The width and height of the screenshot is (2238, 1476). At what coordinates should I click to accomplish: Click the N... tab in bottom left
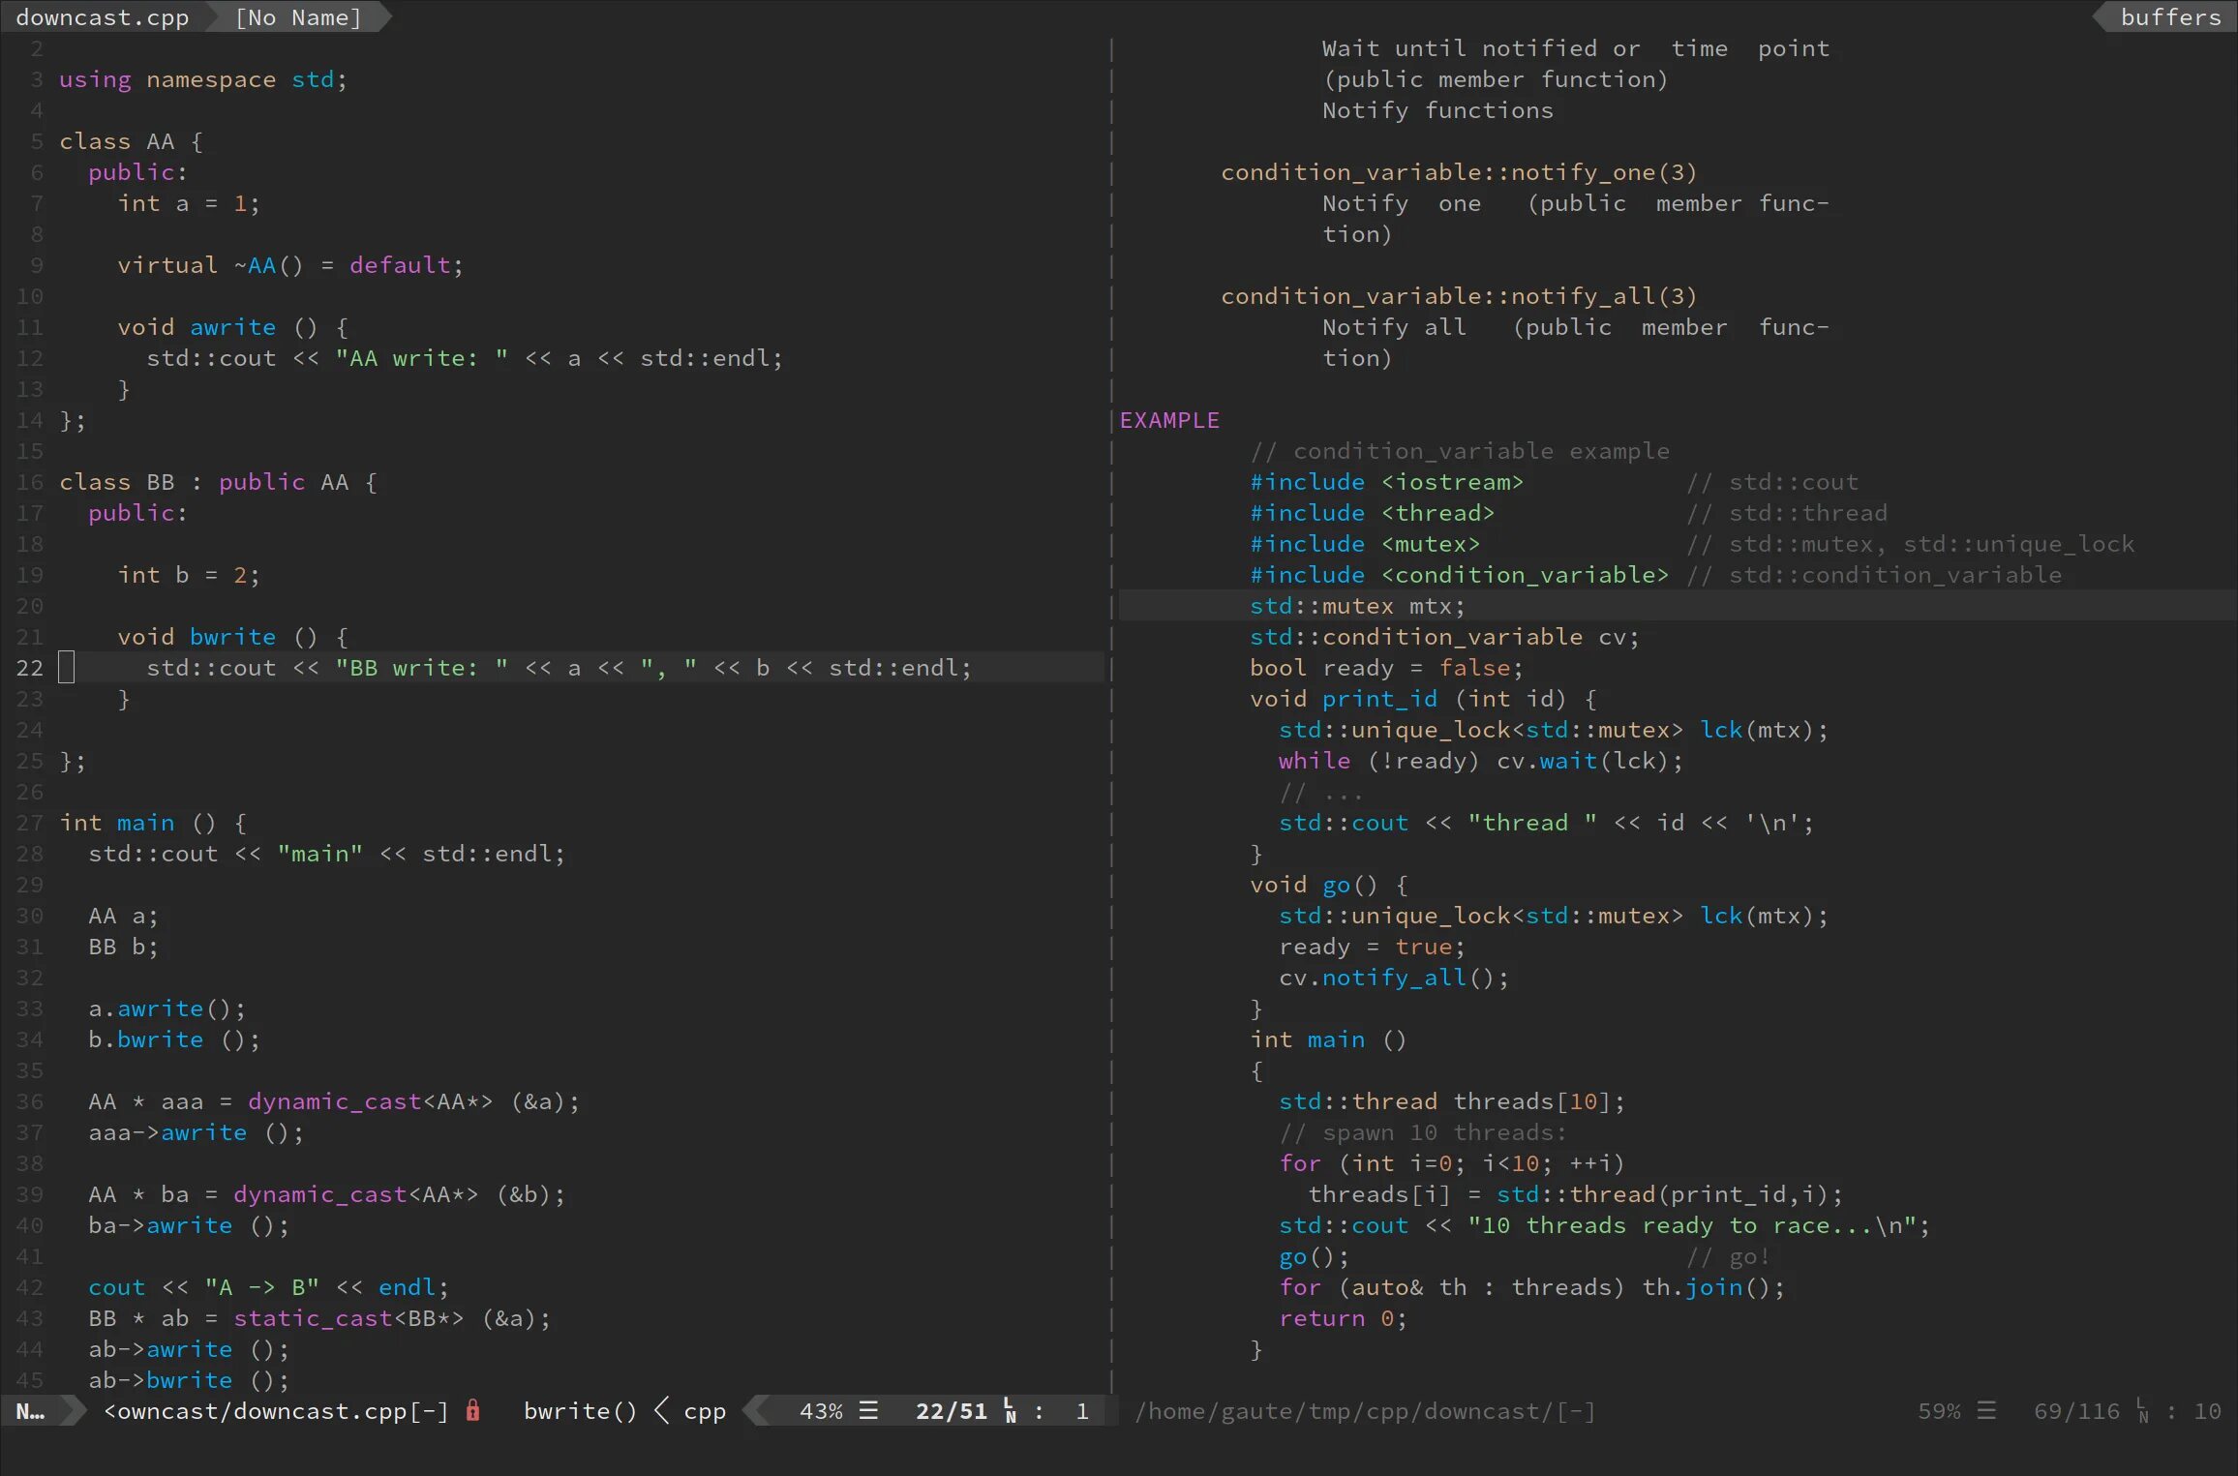(x=31, y=1410)
